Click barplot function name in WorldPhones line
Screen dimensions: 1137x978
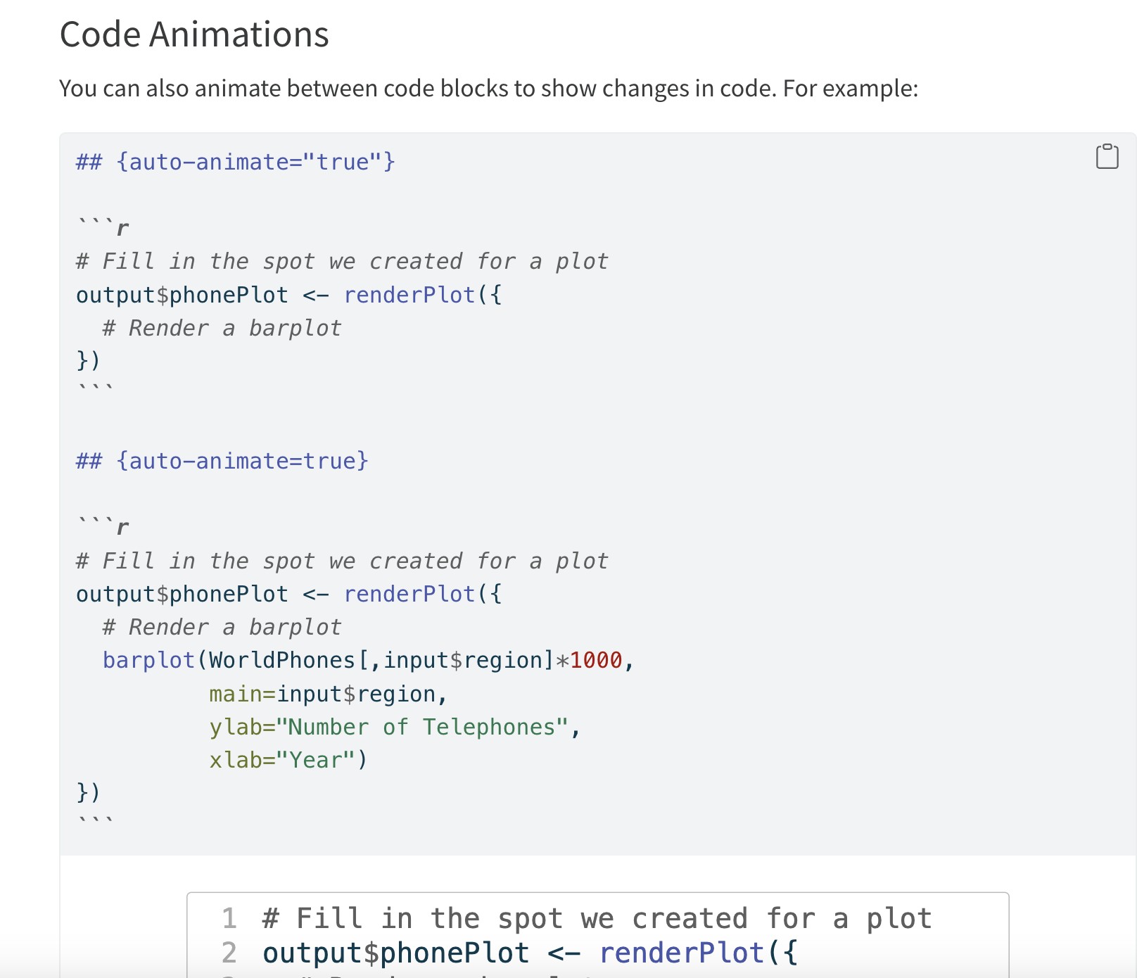pos(148,660)
